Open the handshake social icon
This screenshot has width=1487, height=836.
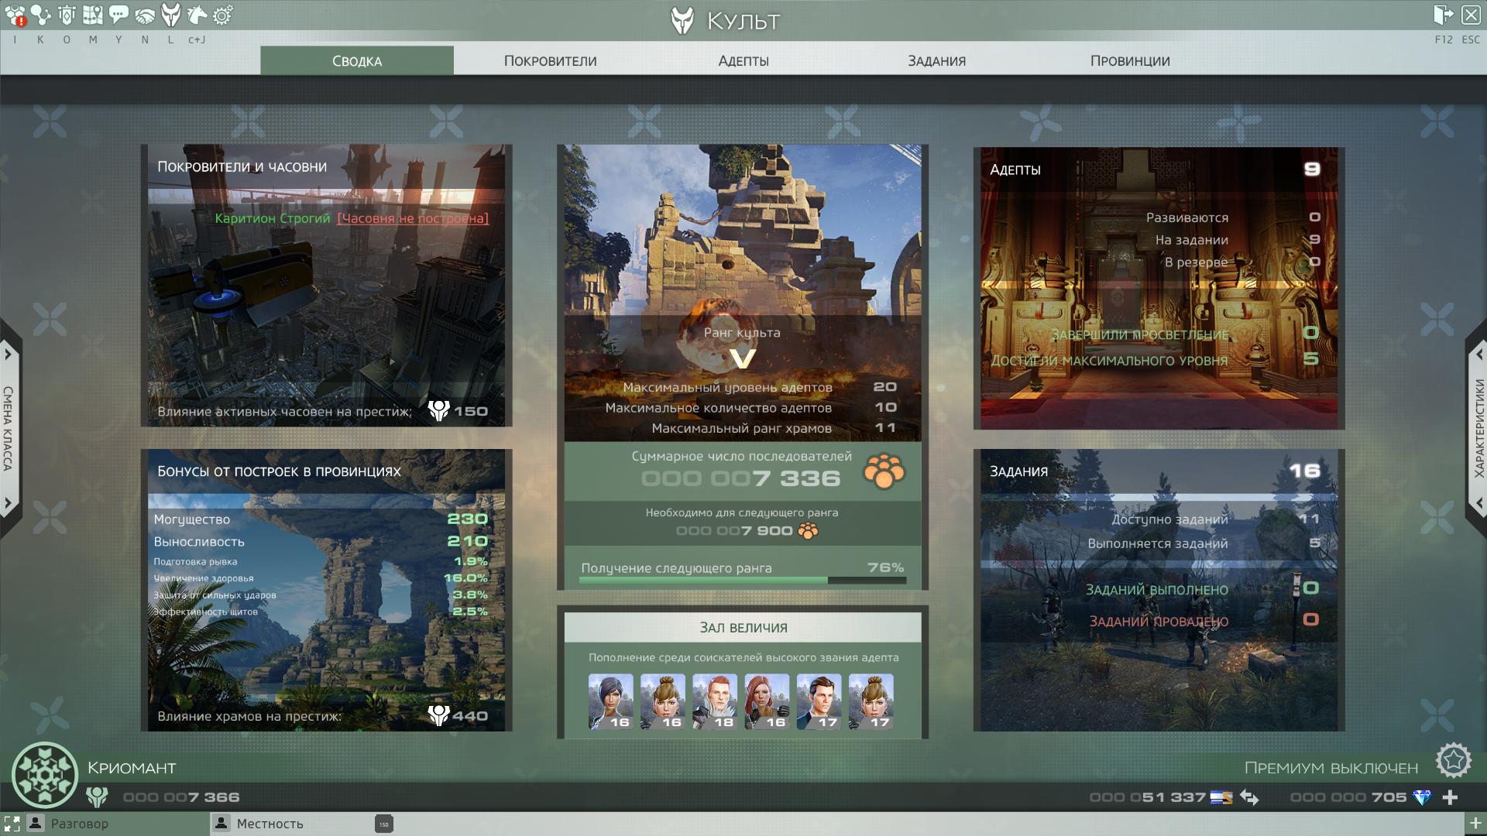click(145, 15)
